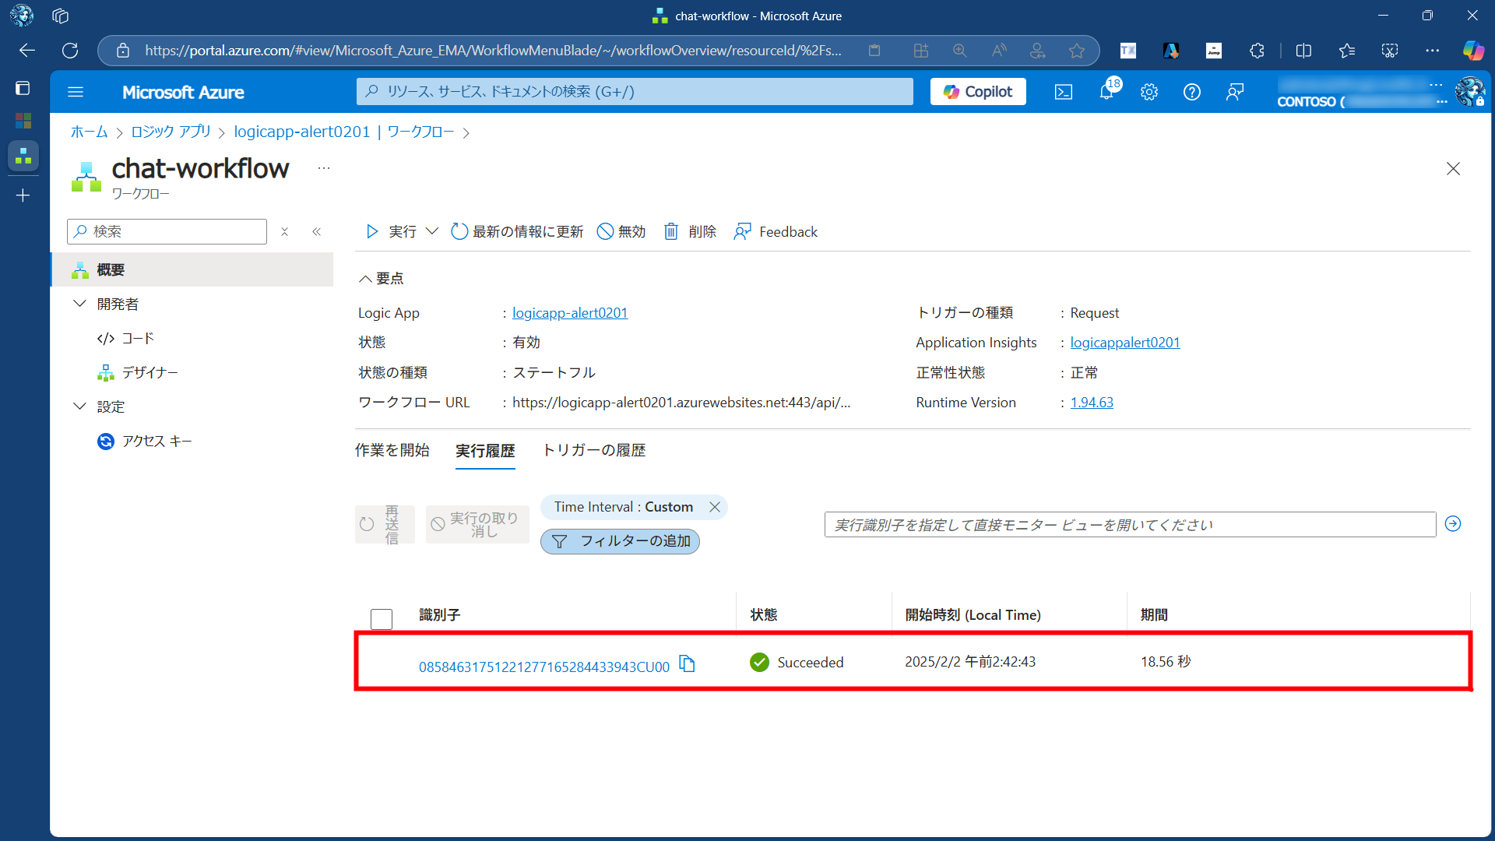This screenshot has height=841, width=1495.
Task: Switch to 作業を開始 tab
Action: 392,450
